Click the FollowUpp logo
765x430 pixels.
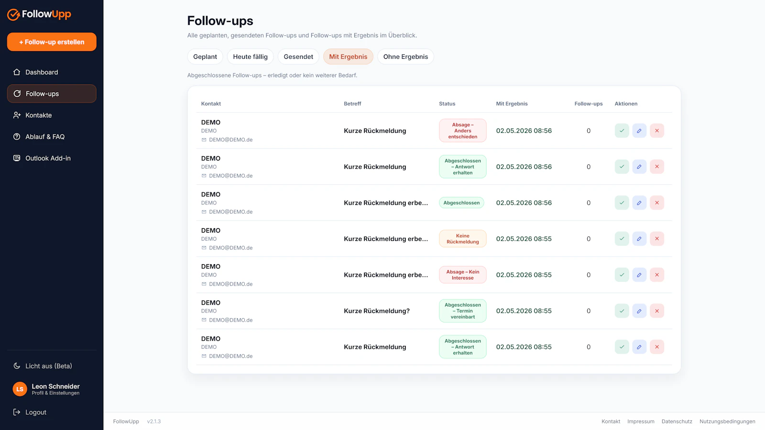click(39, 14)
